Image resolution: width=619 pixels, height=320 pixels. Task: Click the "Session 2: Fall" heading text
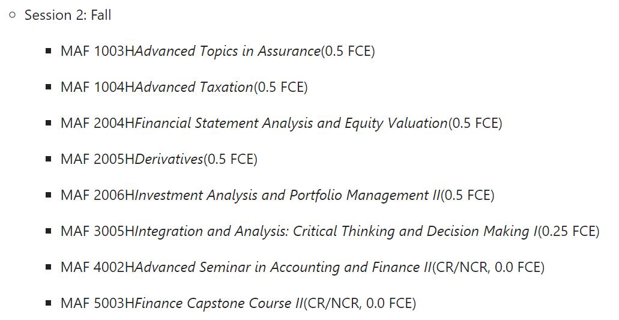pyautogui.click(x=67, y=15)
